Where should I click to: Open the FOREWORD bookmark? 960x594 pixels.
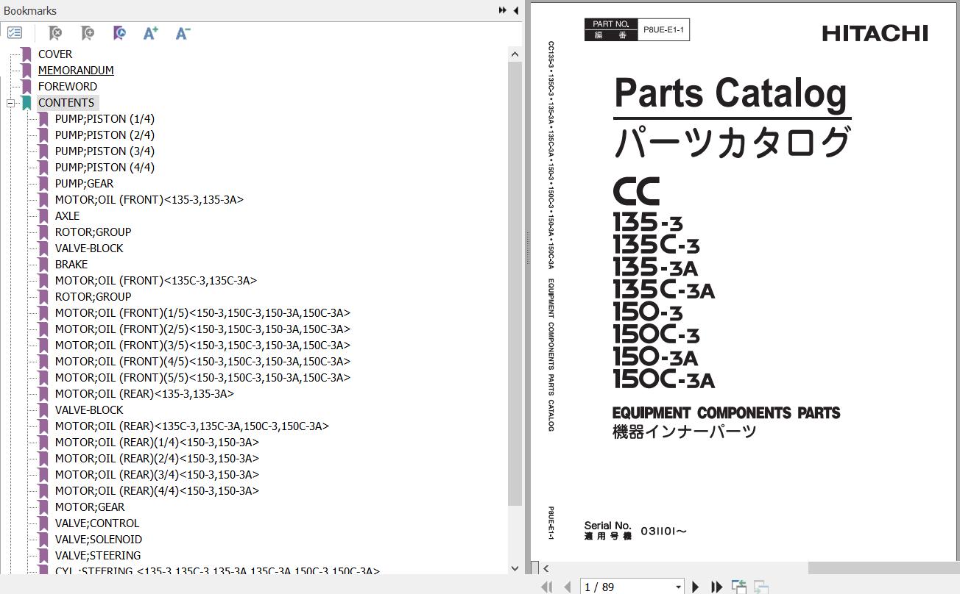pos(68,86)
